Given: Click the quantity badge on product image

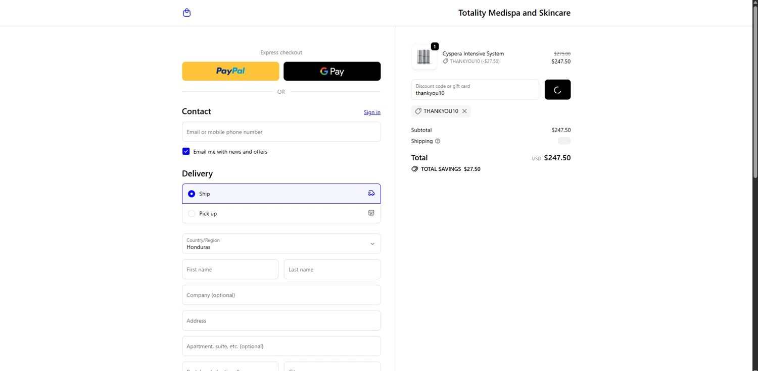Looking at the screenshot, I should coord(435,46).
